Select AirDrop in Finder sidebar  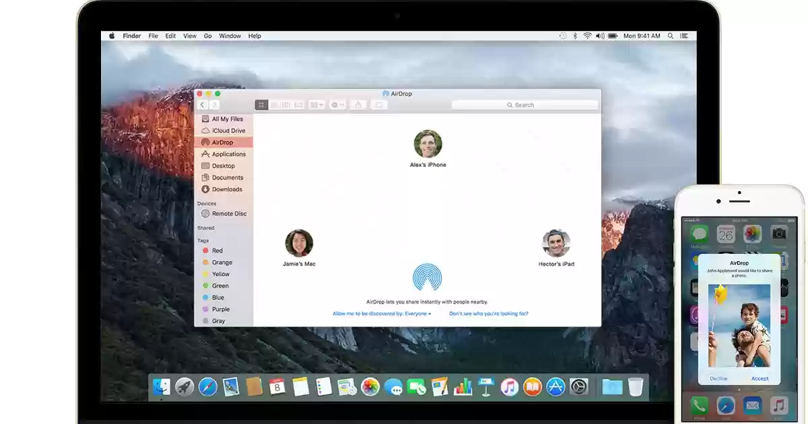pos(224,143)
